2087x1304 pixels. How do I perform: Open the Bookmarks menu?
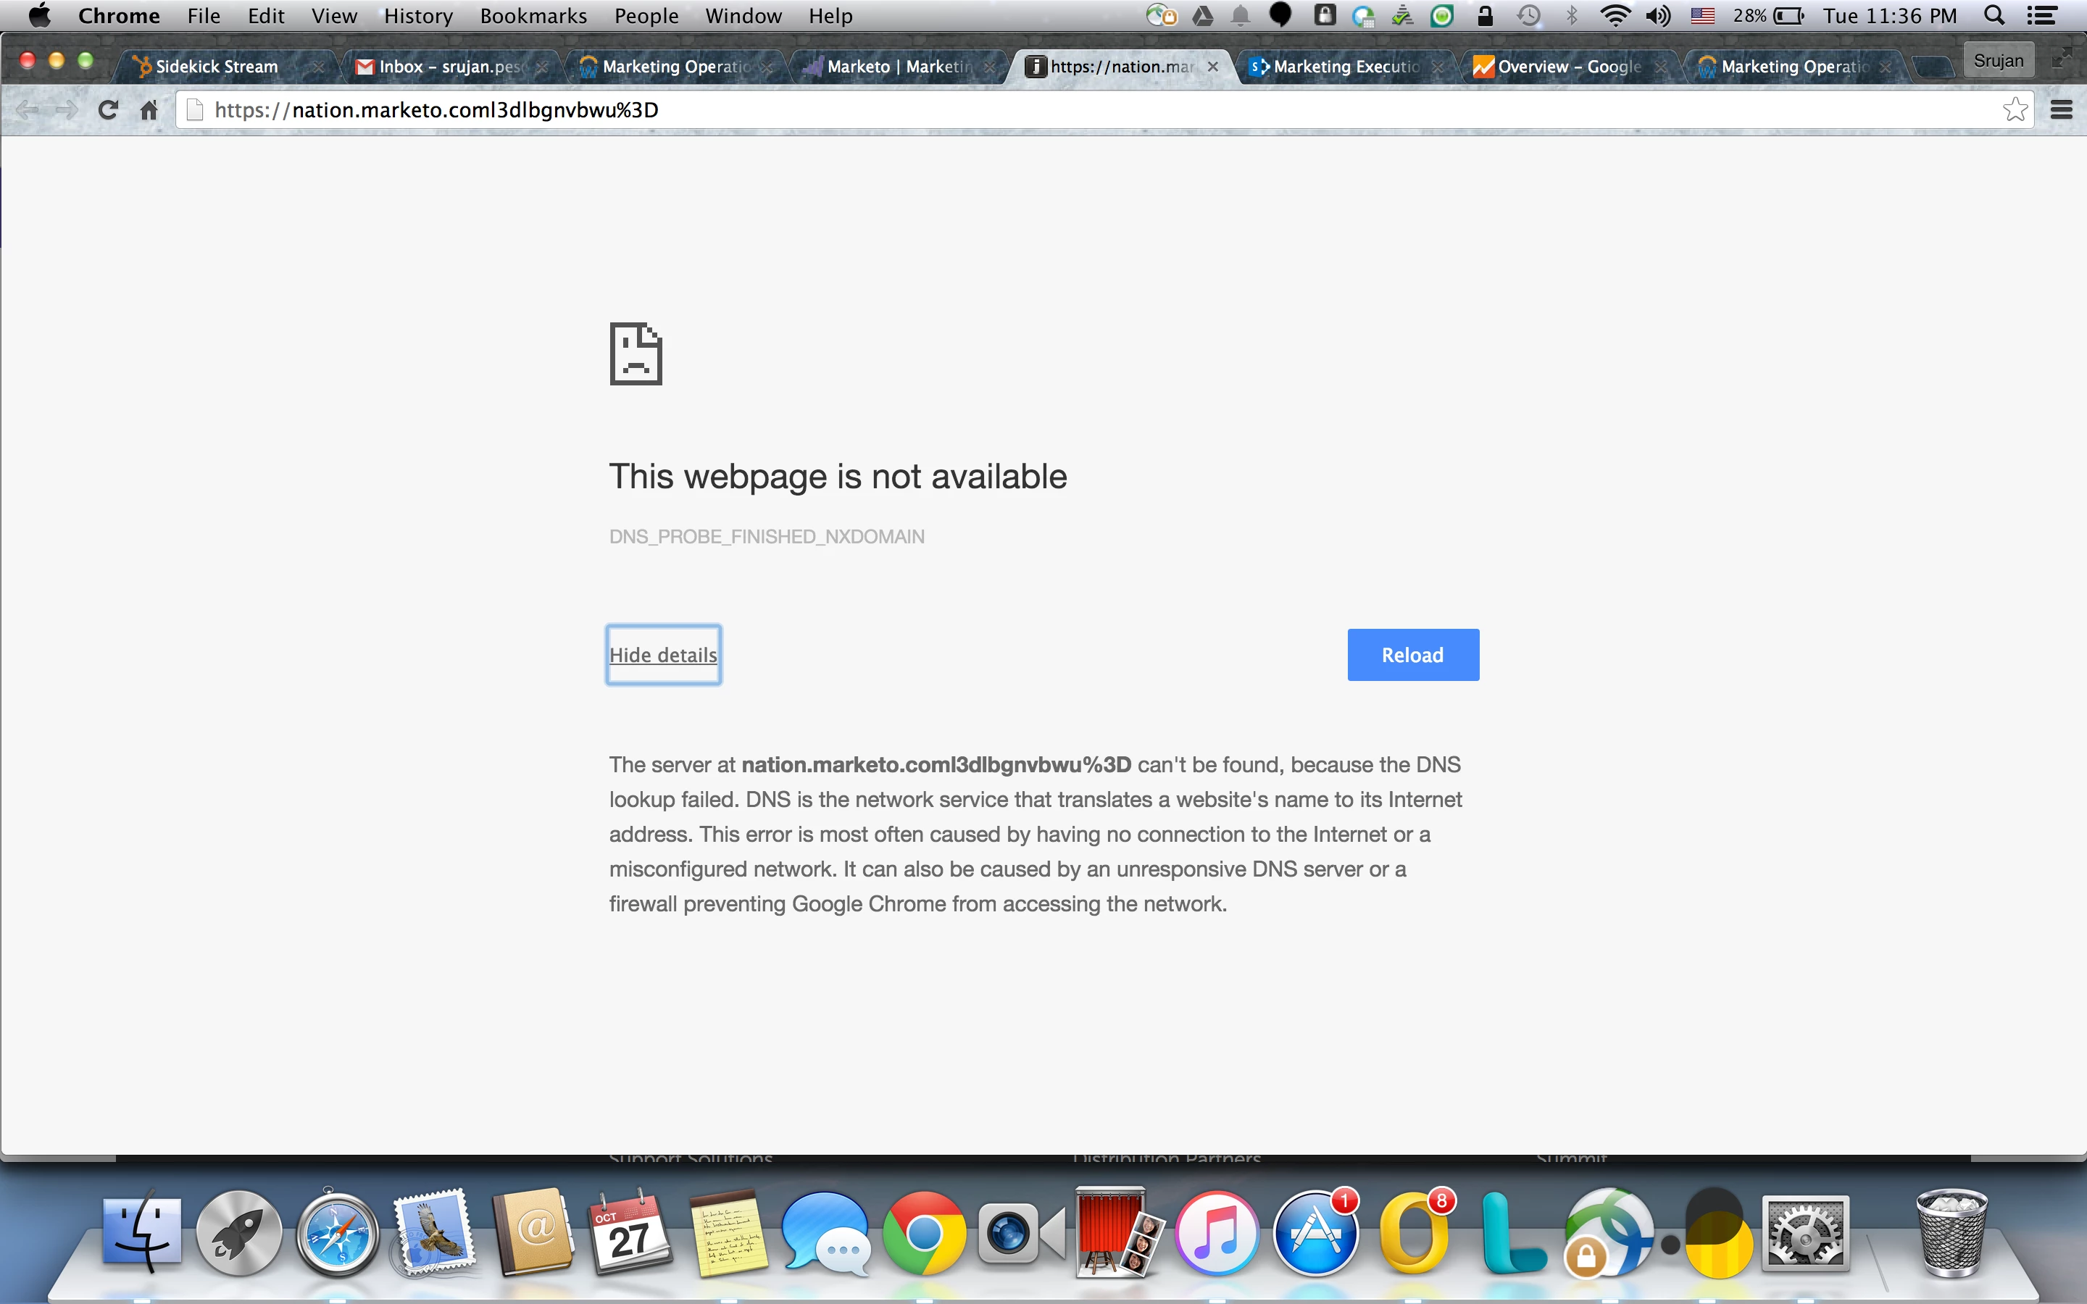tap(533, 15)
